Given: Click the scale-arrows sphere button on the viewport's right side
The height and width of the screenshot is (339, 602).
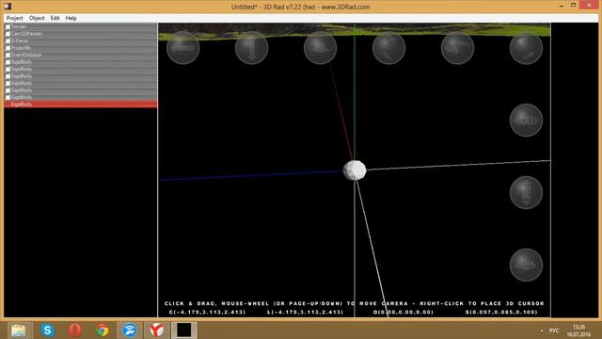Looking at the screenshot, I should pos(526,121).
